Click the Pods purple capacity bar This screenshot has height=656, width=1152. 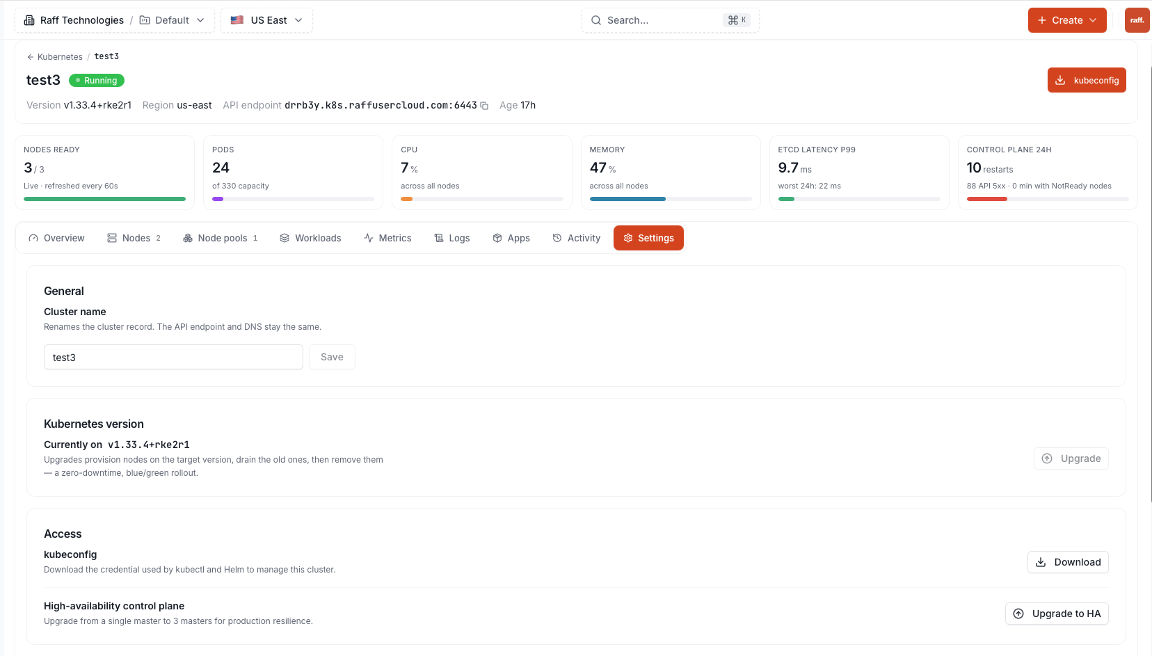(218, 199)
